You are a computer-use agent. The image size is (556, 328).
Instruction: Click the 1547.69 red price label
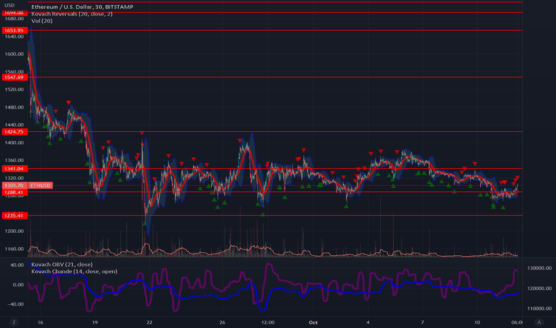(x=14, y=78)
